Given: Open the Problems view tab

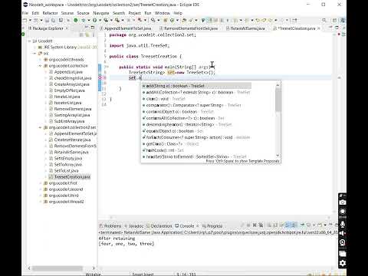Looking at the screenshot, I should 110,226.
